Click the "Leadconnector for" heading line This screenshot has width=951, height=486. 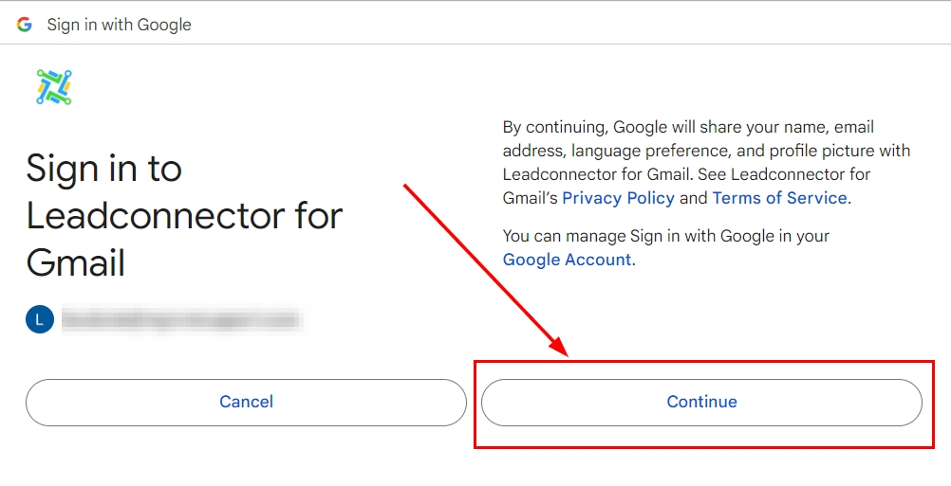pos(184,216)
